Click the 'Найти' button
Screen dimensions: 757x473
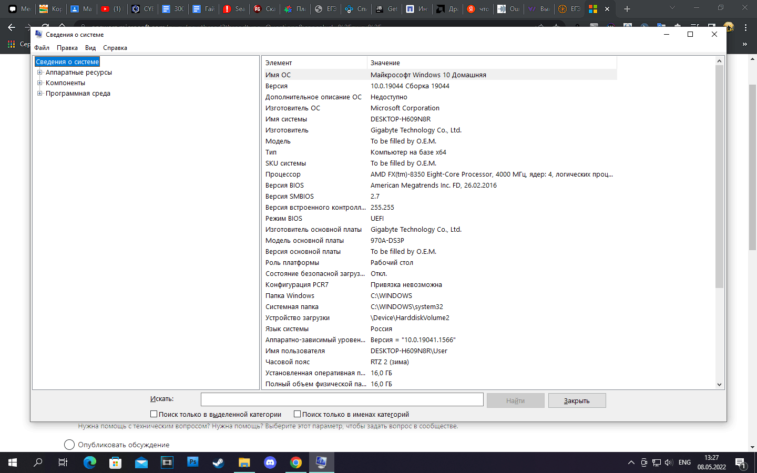(x=516, y=400)
